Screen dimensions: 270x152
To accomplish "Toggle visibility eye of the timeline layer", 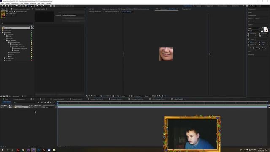I will [x=1, y=107].
